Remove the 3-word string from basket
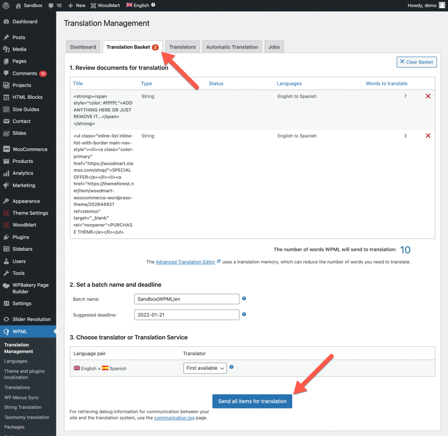This screenshot has height=436, width=448. [428, 136]
